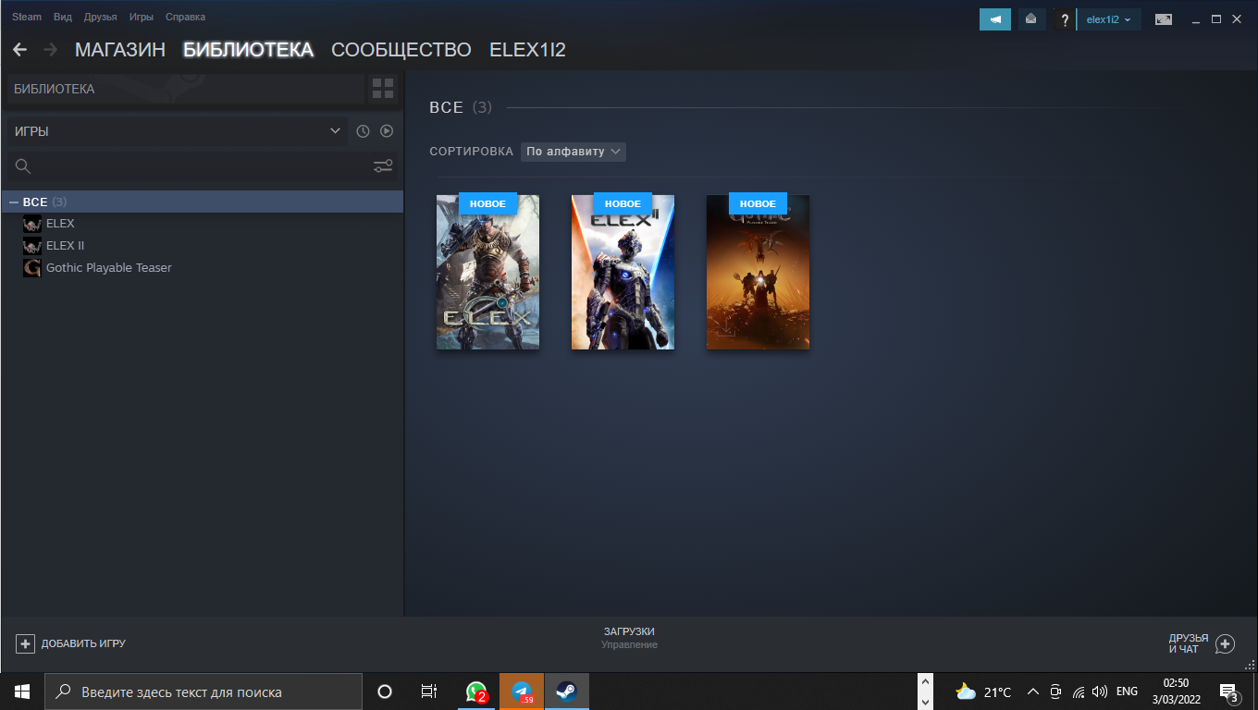1258x710 pixels.
Task: Select ELEX in the game list
Action: (60, 224)
